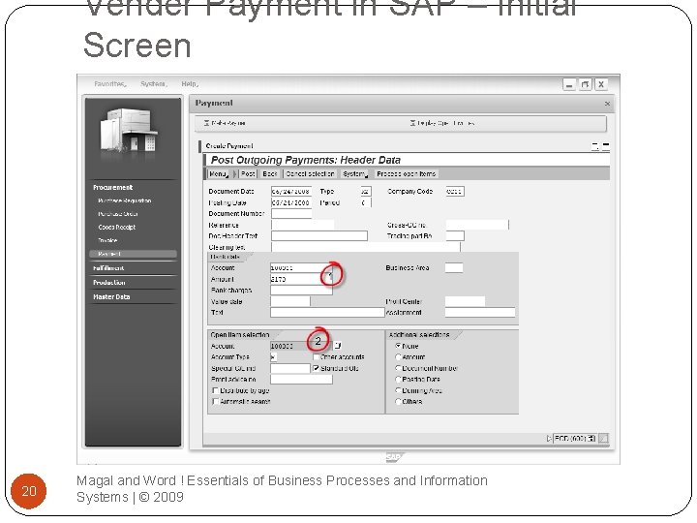The image size is (697, 523).
Task: Click the Cross-CC no. field
Action: [x=477, y=225]
